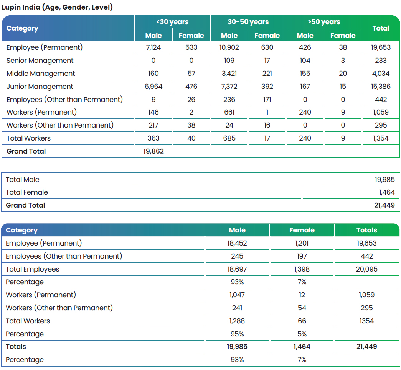Image resolution: width=401 pixels, height=370 pixels.
Task: Click the value 217 in Workers (Other than Permanent)
Action: 153,125
